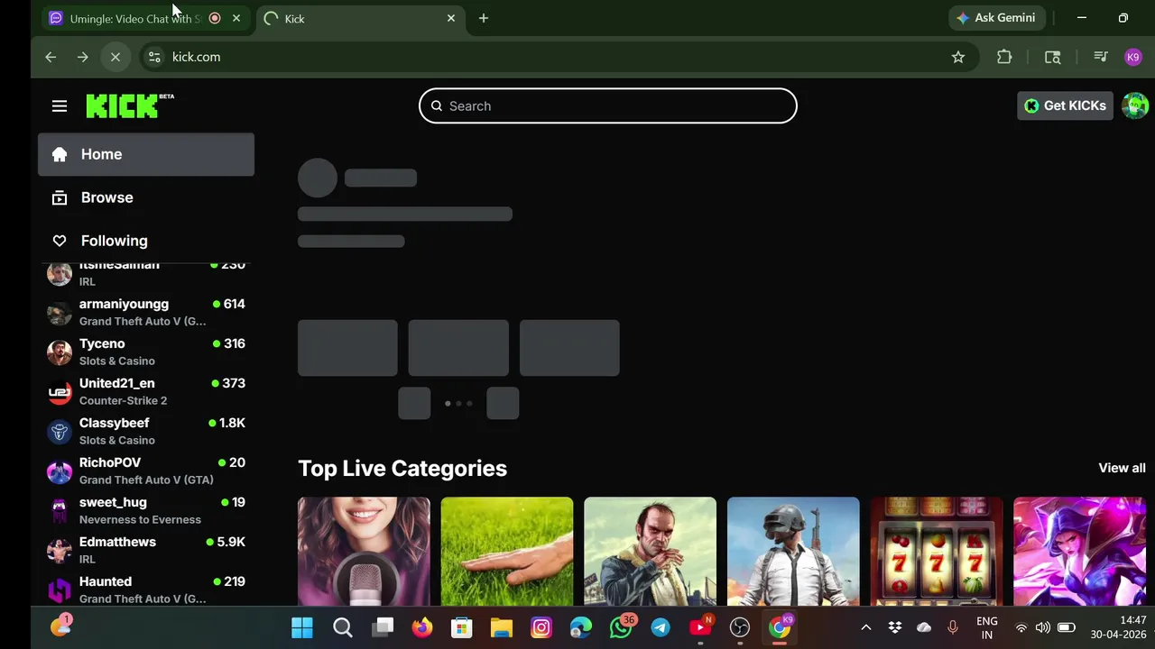Open Telegram from the taskbar
1155x649 pixels.
(661, 627)
